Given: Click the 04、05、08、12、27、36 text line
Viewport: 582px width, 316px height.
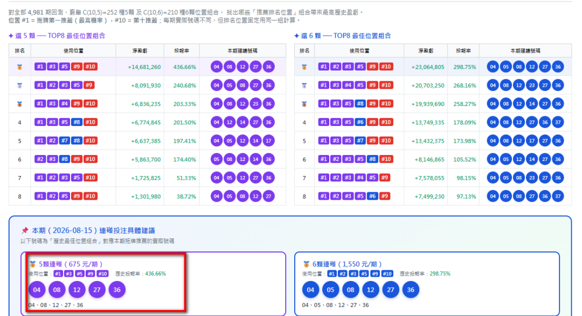Looking at the screenshot, I should click(x=336, y=305).
